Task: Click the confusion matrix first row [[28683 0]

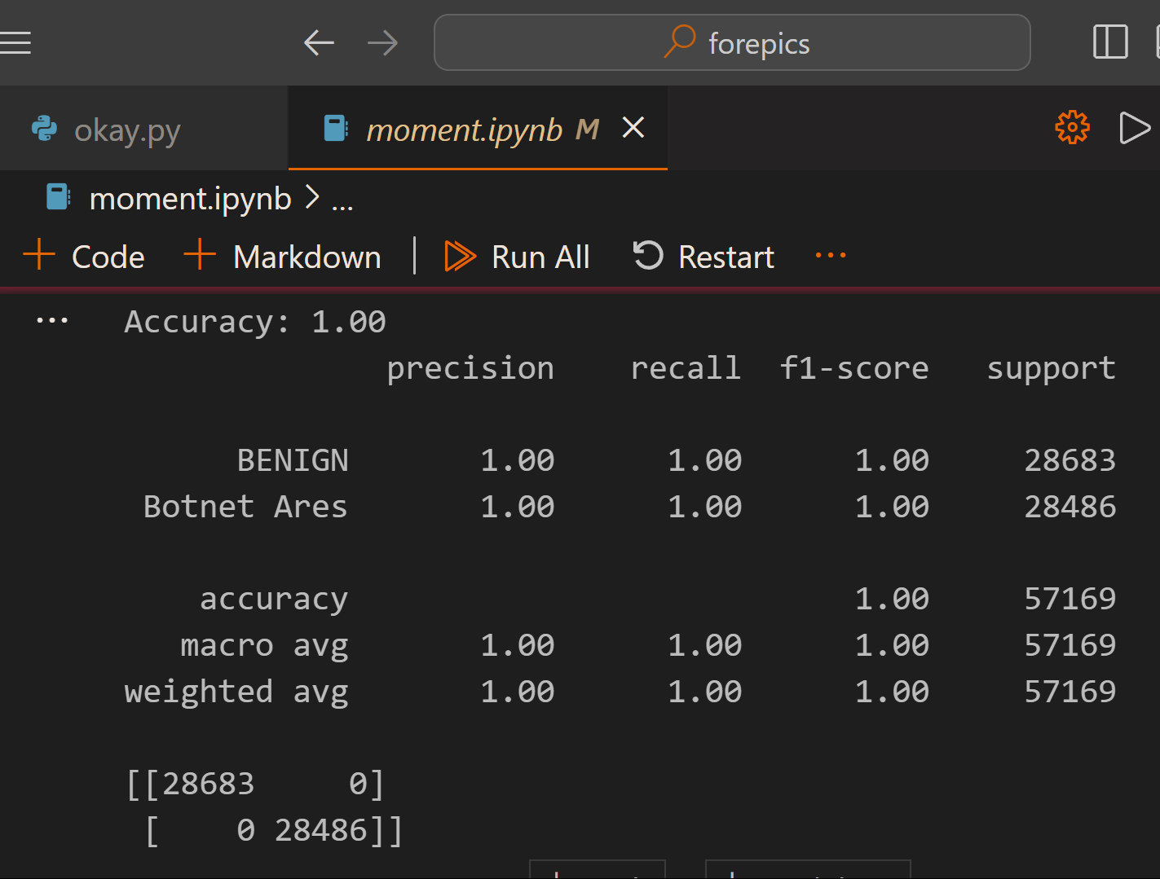Action: (255, 784)
